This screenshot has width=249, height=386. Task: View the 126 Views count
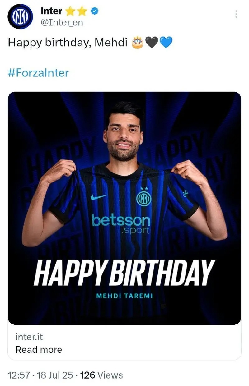click(101, 375)
